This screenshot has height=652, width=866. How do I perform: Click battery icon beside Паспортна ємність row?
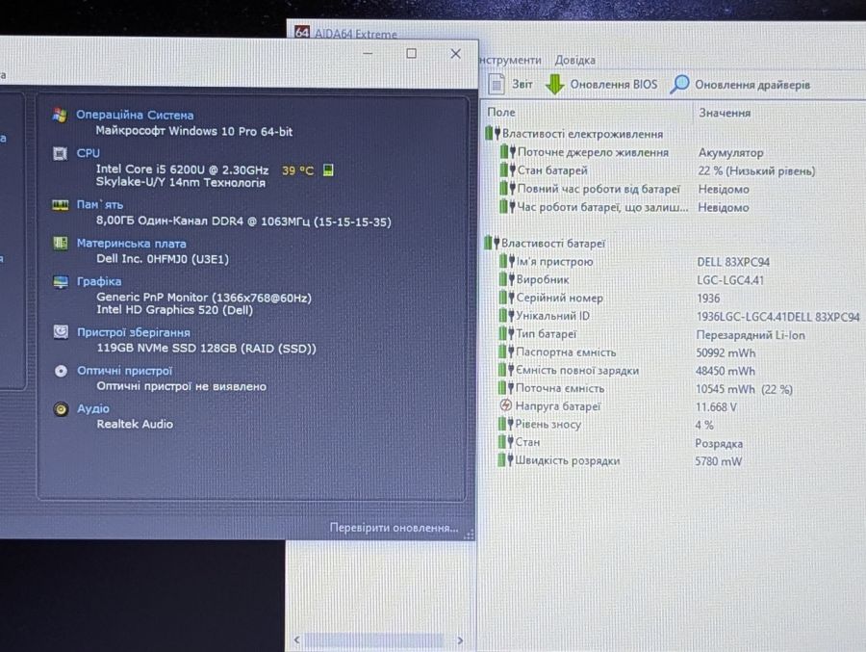506,352
